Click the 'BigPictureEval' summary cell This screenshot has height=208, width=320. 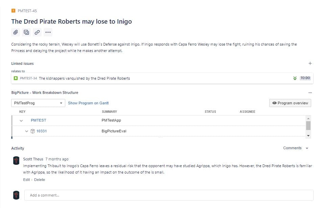[x=114, y=131]
